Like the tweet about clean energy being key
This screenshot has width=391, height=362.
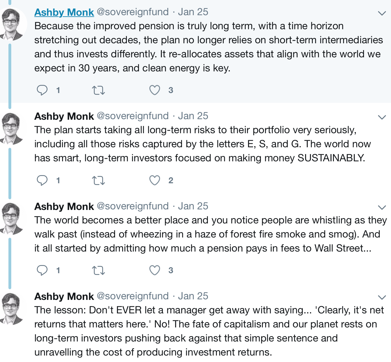(x=155, y=90)
